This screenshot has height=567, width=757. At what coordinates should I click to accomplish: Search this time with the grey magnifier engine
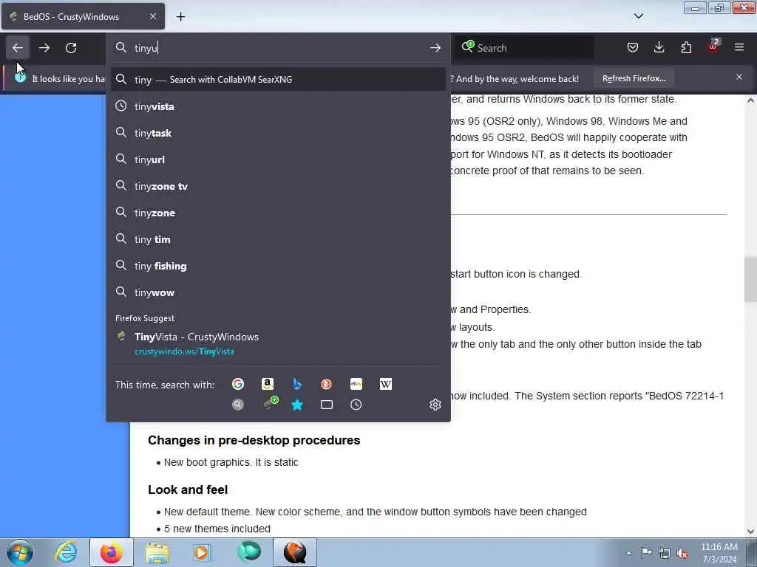(237, 405)
